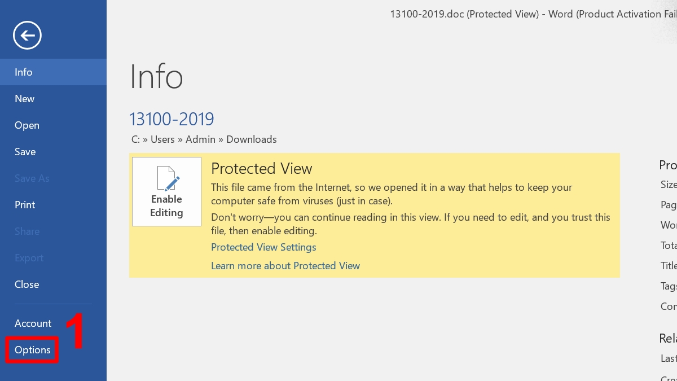Click Learn more about Protected View
Viewport: 677px width, 381px height.
[x=285, y=265]
